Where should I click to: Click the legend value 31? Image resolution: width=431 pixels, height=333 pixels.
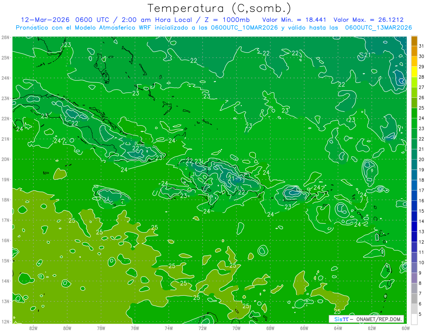(422, 46)
